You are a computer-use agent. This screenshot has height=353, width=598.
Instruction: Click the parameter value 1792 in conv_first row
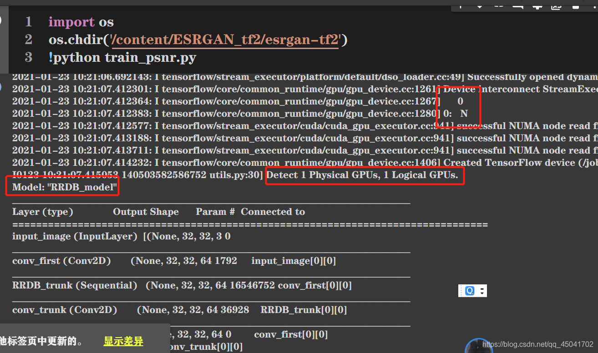pyautogui.click(x=226, y=261)
